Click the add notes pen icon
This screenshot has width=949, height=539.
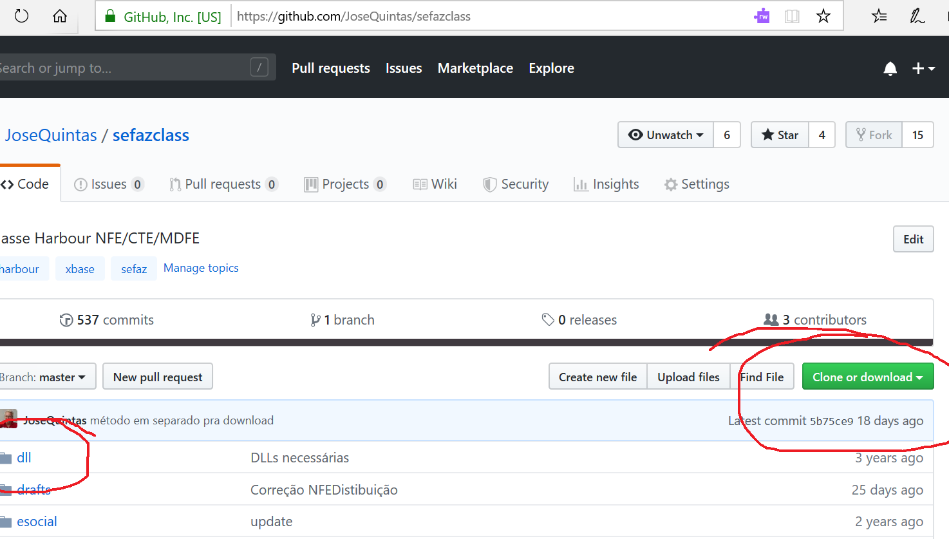coord(917,16)
